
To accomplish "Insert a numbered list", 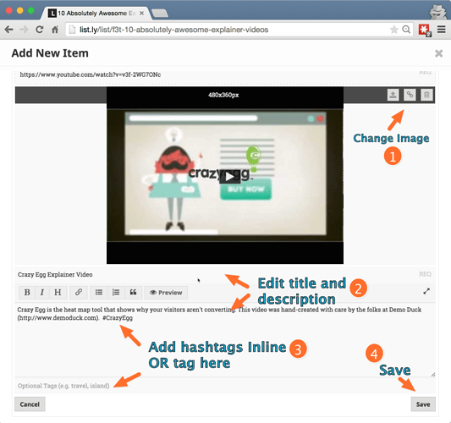I will click(x=116, y=293).
